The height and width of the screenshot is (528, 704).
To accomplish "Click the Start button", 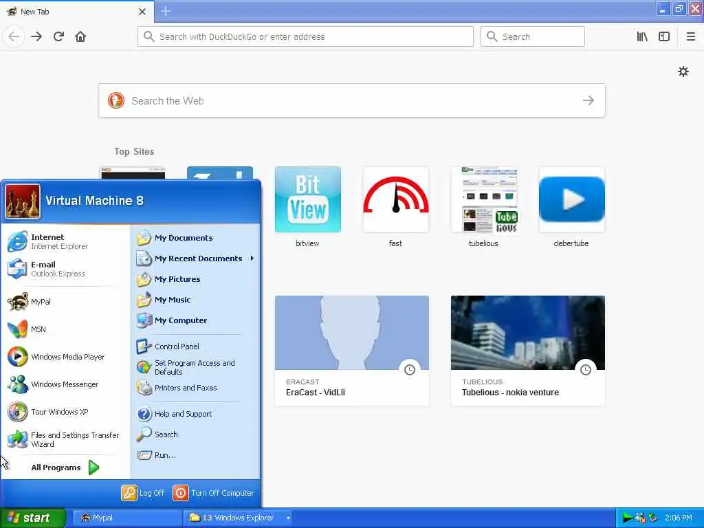I will coord(32,518).
